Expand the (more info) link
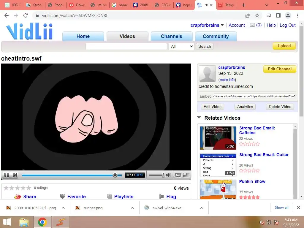 point(227,80)
